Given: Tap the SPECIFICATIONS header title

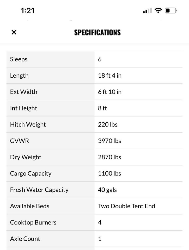Looking at the screenshot, I should (x=97, y=32).
